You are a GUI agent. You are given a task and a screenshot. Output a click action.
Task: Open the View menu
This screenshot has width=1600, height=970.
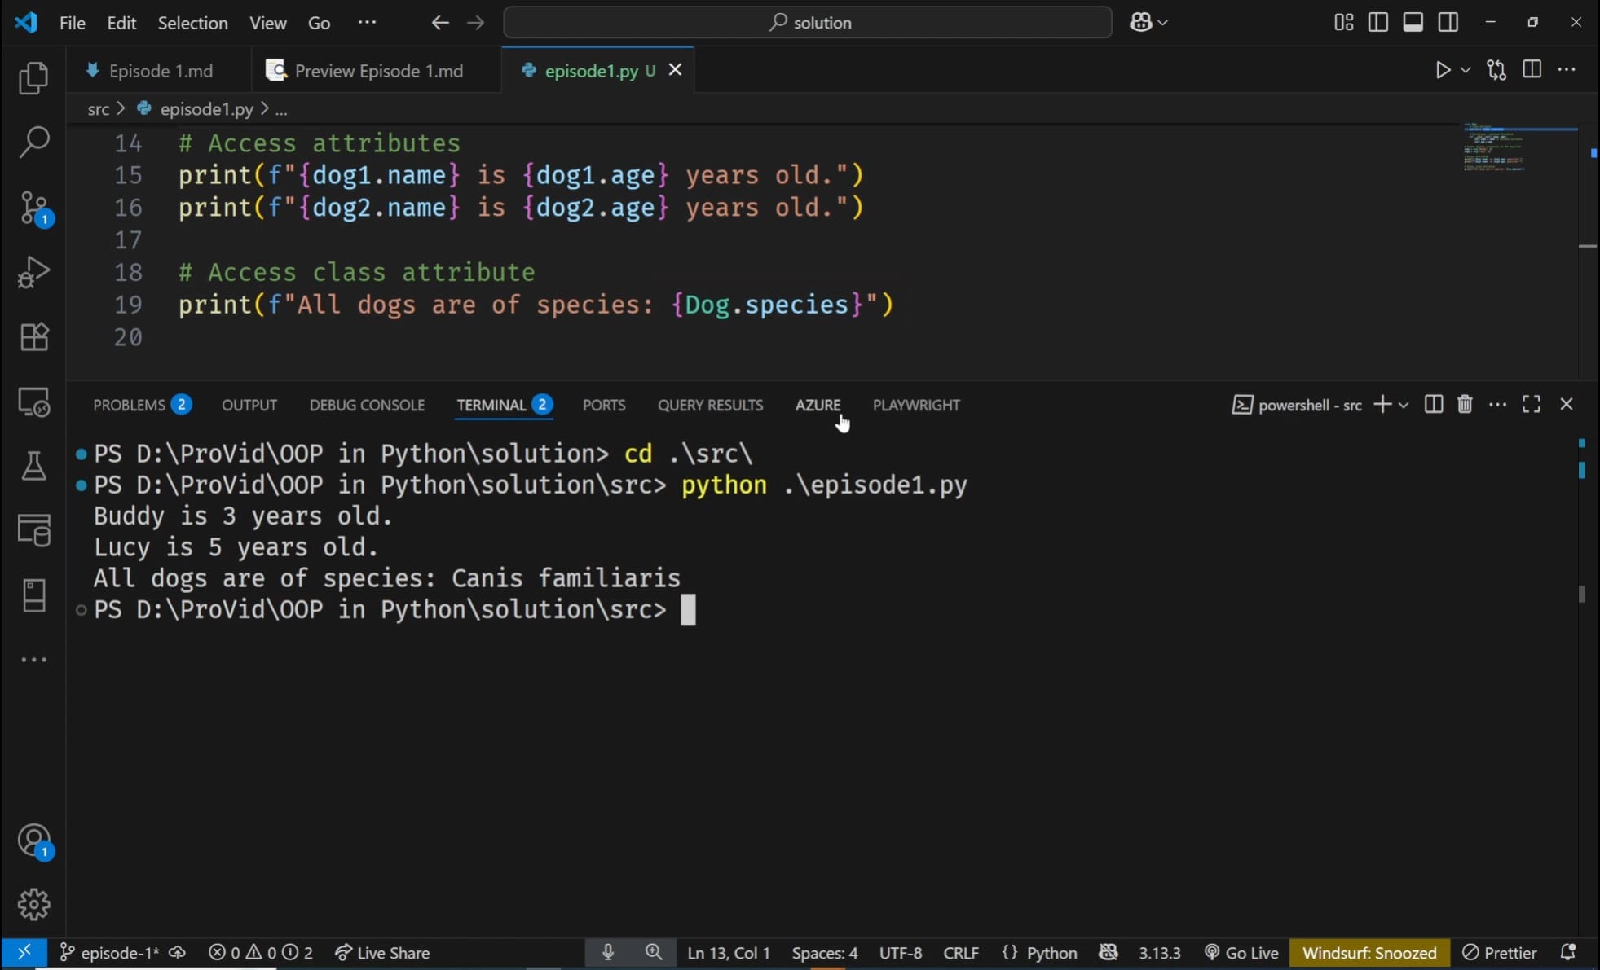pyautogui.click(x=268, y=22)
